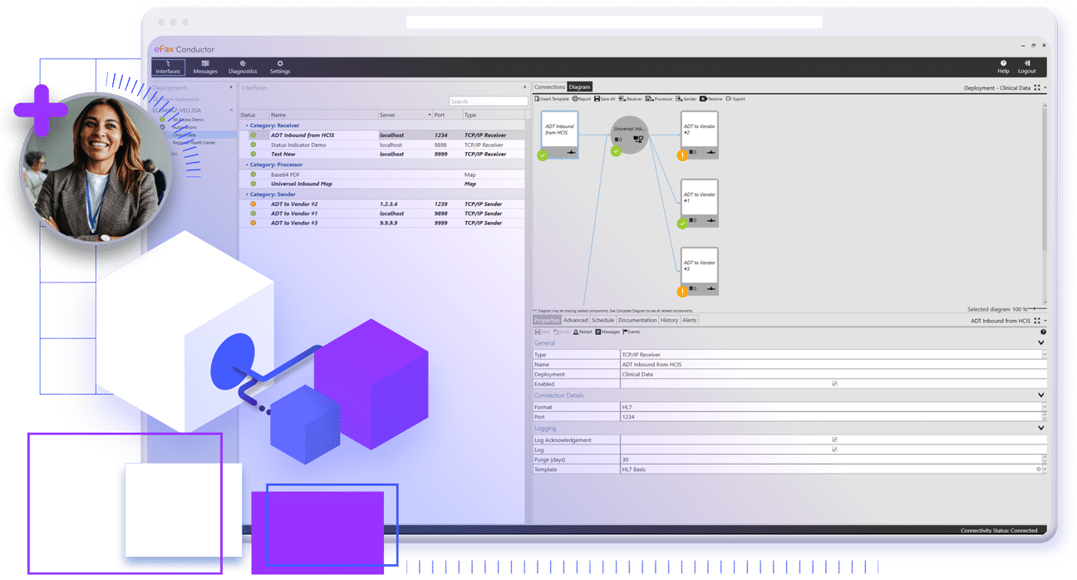Screen dimensions: 1077x580
Task: Open Messages from properties toolbar
Action: [607, 332]
